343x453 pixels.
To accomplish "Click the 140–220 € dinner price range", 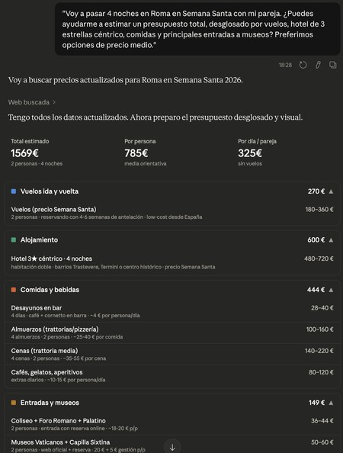I will 319,351.
